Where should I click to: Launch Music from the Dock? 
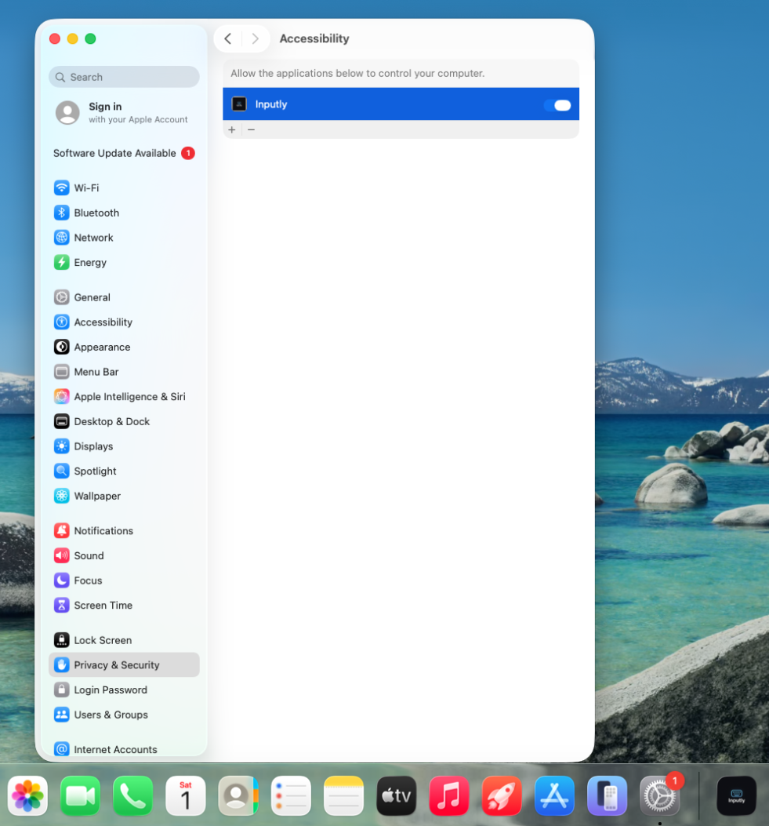pos(449,796)
